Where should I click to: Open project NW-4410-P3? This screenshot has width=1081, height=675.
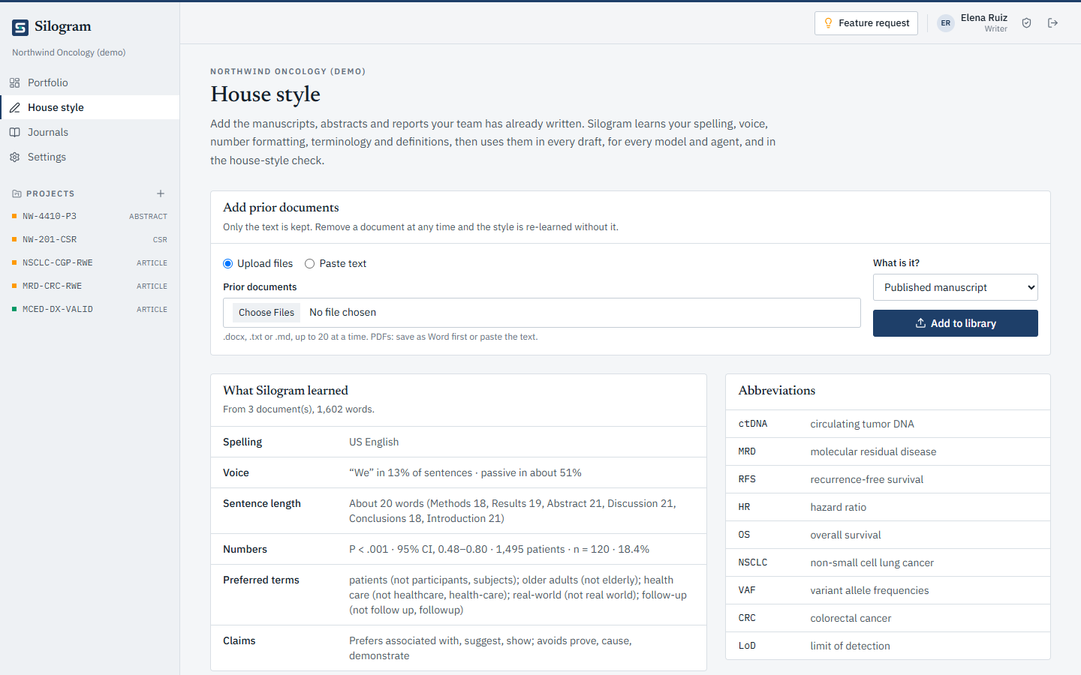tap(90, 216)
